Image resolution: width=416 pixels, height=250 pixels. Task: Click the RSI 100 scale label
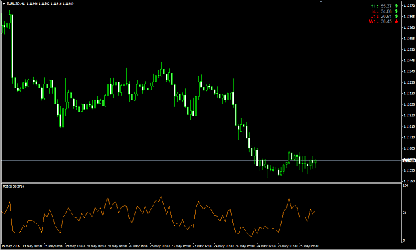point(405,186)
